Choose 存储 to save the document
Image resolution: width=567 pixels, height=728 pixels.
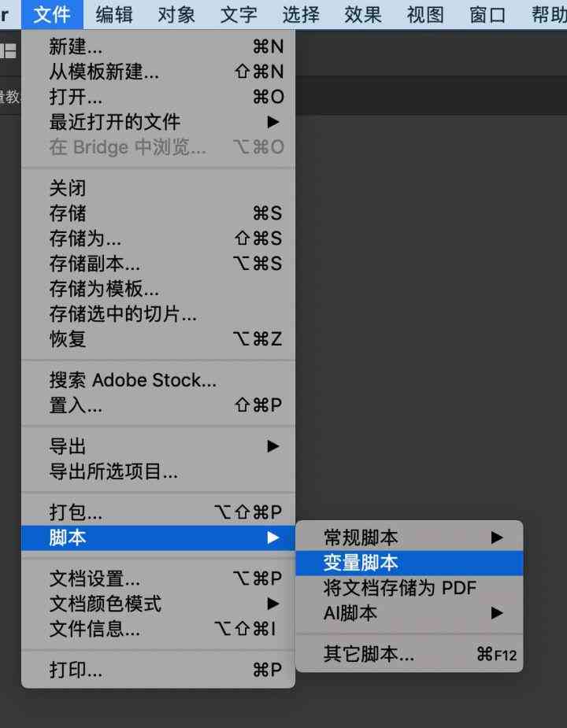click(158, 213)
